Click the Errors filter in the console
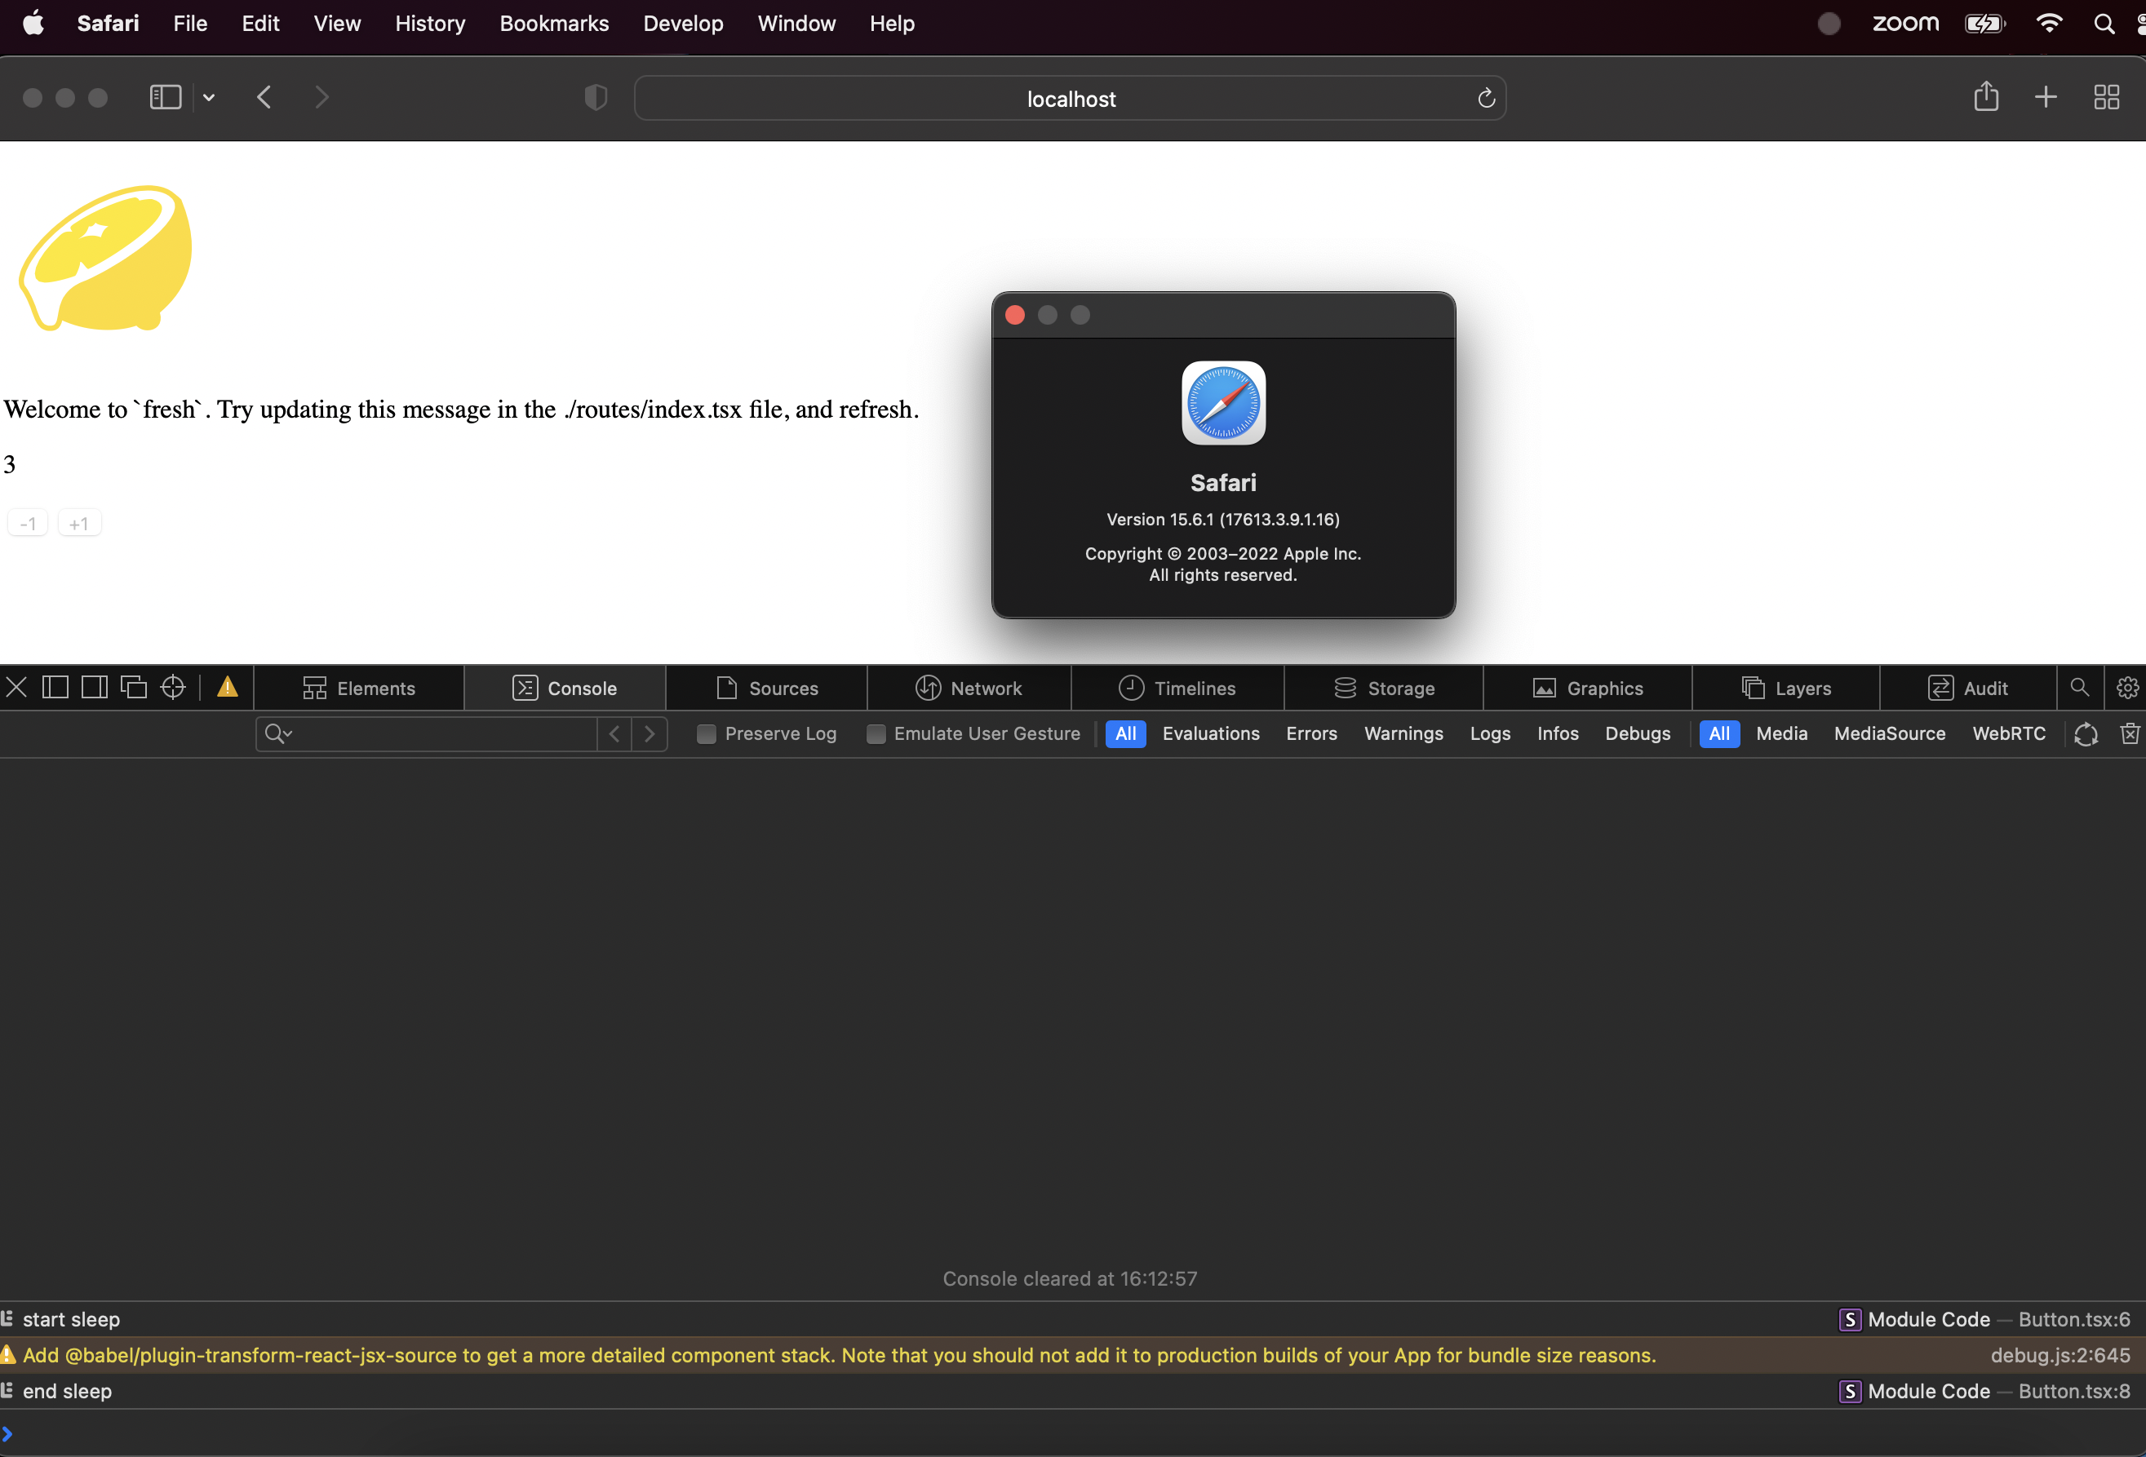 coord(1311,733)
